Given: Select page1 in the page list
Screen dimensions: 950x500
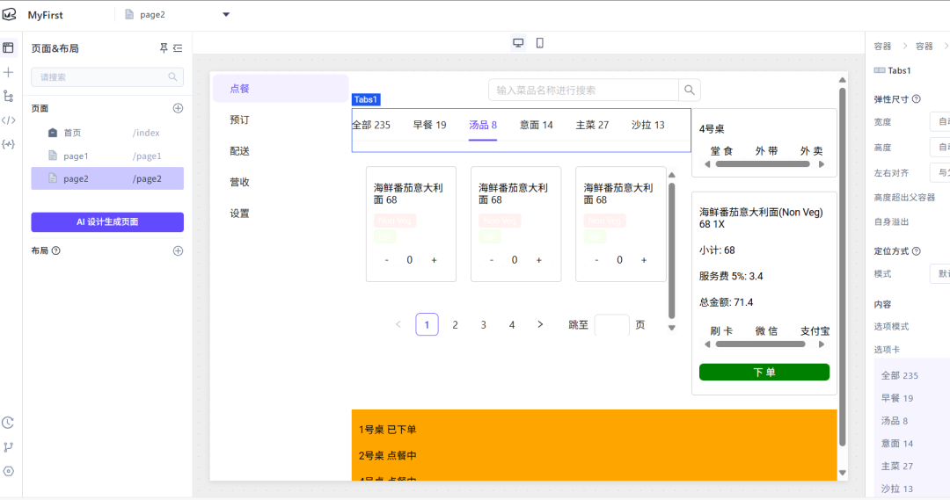Looking at the screenshot, I should pos(107,156).
